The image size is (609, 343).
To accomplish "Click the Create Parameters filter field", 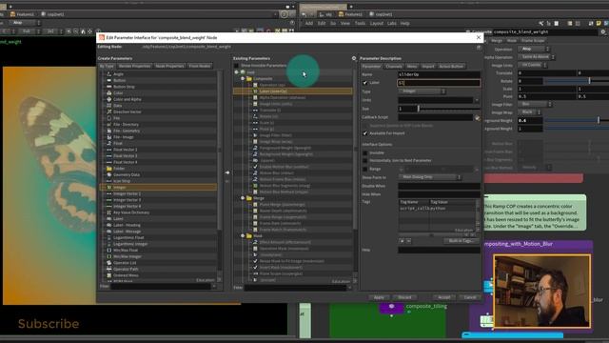I will click(161, 287).
